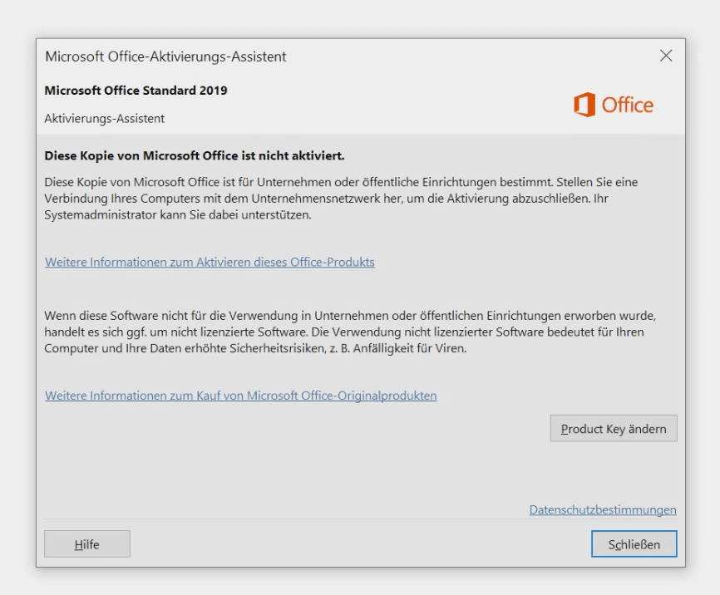This screenshot has width=720, height=595.
Task: Click the default highlighted Schließen button
Action: (x=634, y=543)
